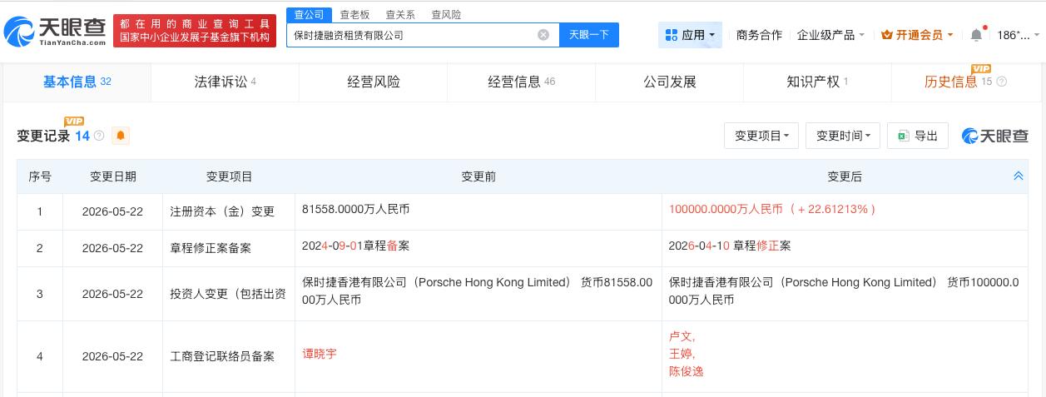Click the orange alert bell beside 变更记录

click(121, 136)
